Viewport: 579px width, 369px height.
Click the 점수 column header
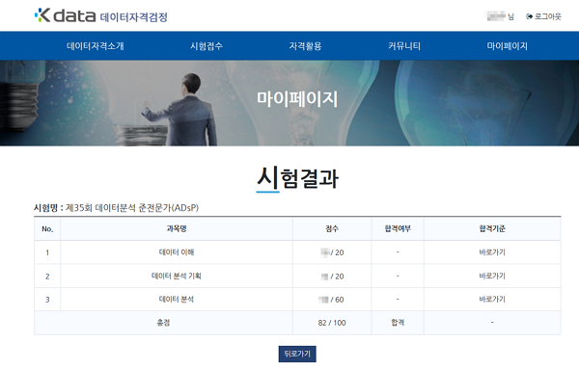click(x=332, y=229)
